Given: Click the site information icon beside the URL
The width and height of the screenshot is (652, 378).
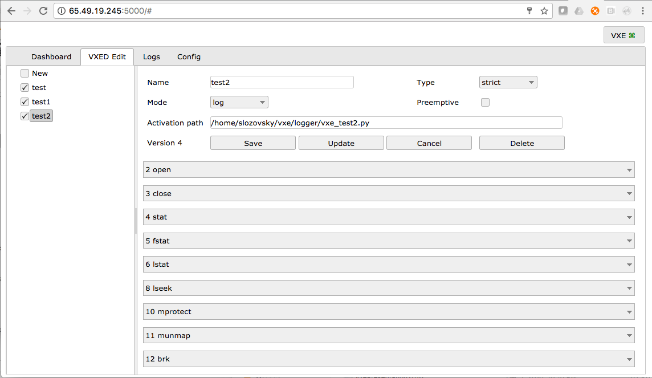Looking at the screenshot, I should 60,10.
